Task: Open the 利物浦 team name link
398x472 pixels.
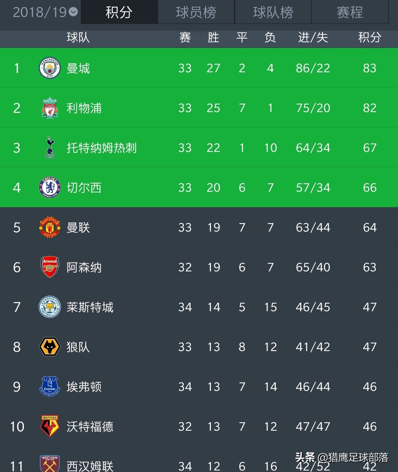Action: click(x=84, y=108)
